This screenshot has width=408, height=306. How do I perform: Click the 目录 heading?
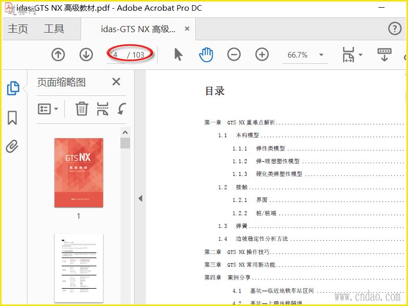coord(215,91)
